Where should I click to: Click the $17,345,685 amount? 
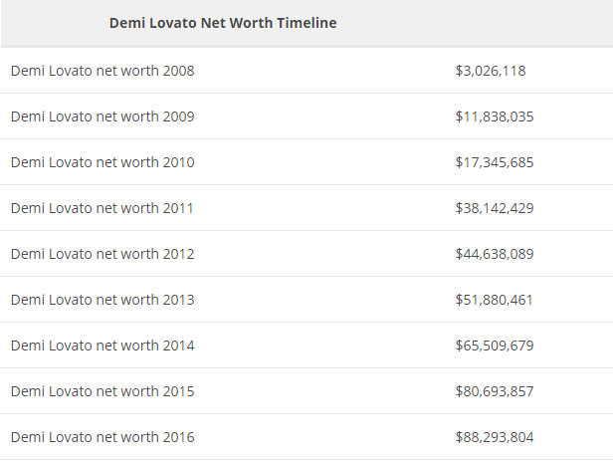[x=495, y=162]
